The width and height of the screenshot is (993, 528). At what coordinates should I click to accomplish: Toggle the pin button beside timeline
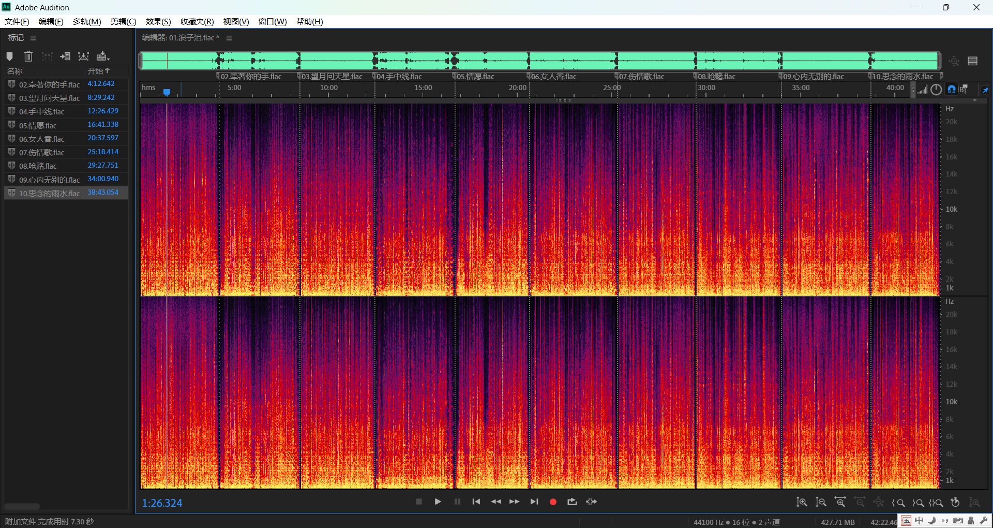point(985,90)
